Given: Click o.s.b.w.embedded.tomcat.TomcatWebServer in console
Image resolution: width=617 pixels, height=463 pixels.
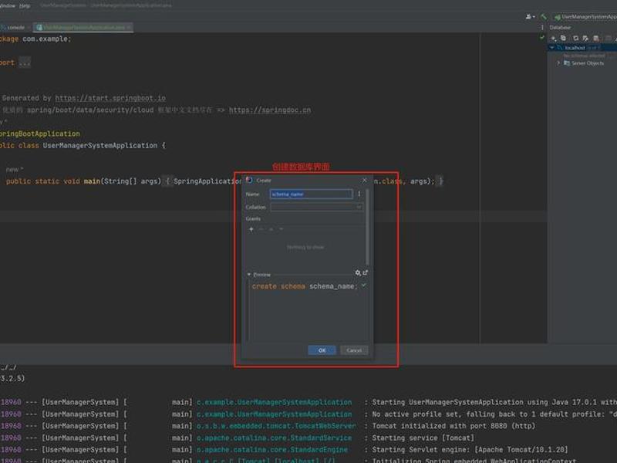Looking at the screenshot, I should coord(276,426).
